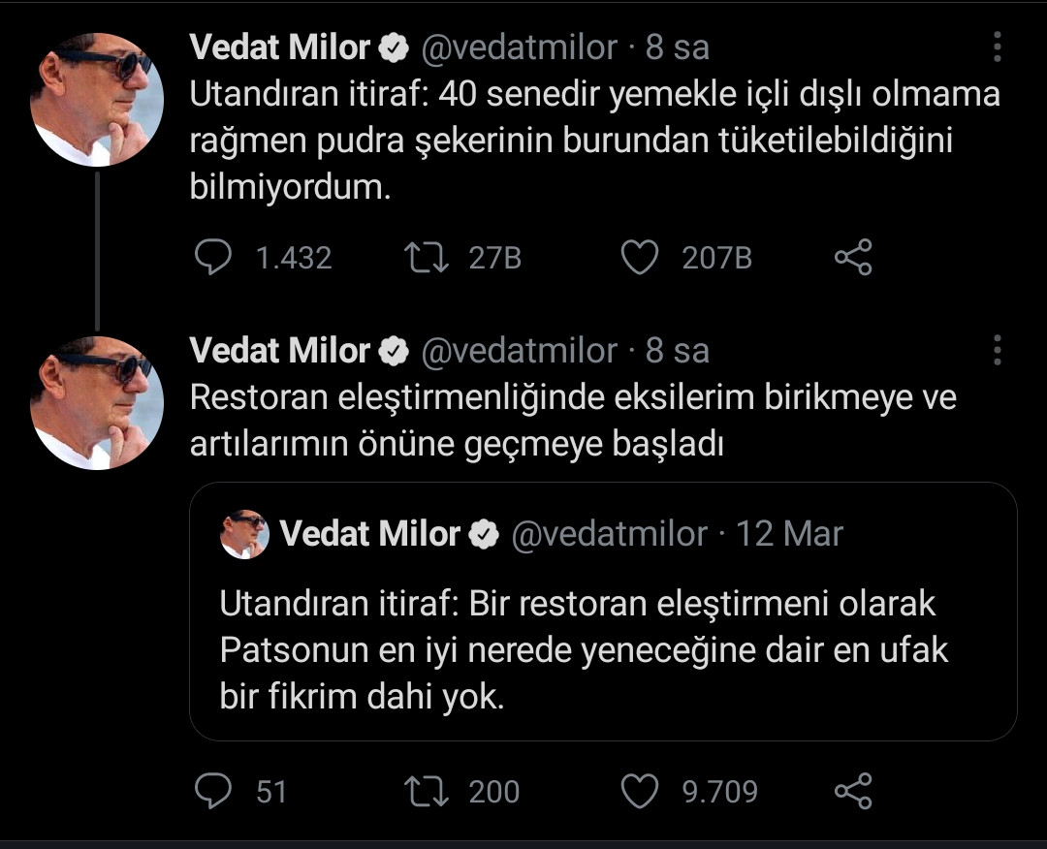Open share options for second tweet
The width and height of the screenshot is (1047, 849).
[853, 790]
